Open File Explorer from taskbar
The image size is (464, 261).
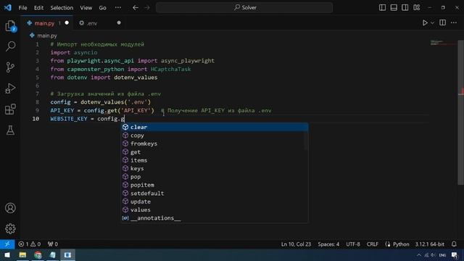tap(22, 254)
